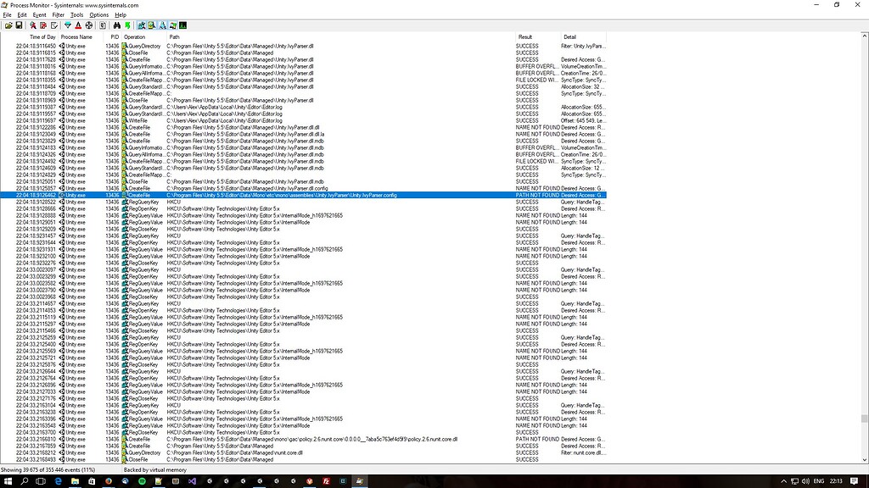This screenshot has height=488, width=869.
Task: Search events using the Find binoculars tool
Action: [x=118, y=24]
